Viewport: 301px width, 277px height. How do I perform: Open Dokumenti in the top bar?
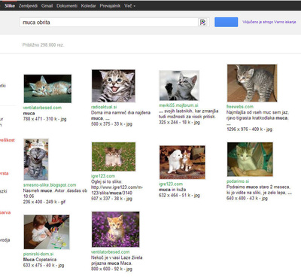pyautogui.click(x=67, y=5)
